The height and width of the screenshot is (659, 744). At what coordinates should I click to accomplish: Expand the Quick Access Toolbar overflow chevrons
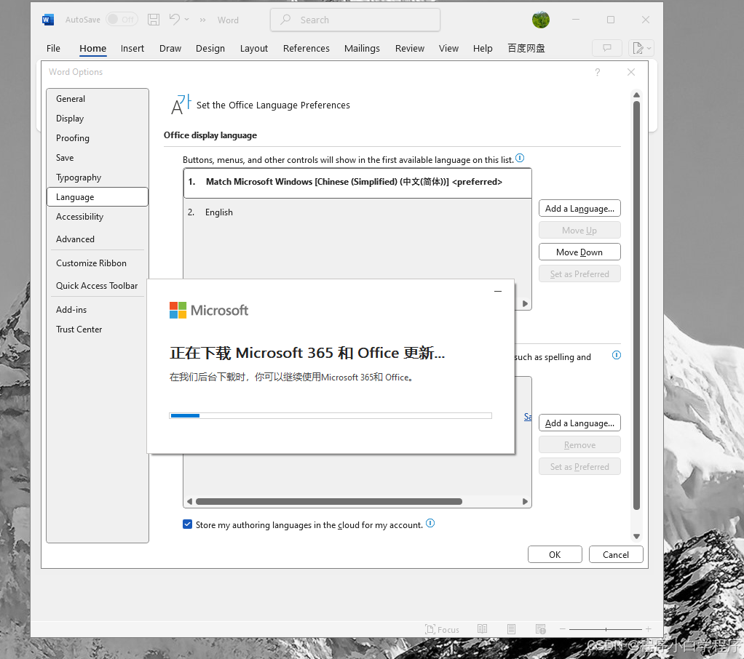point(202,20)
